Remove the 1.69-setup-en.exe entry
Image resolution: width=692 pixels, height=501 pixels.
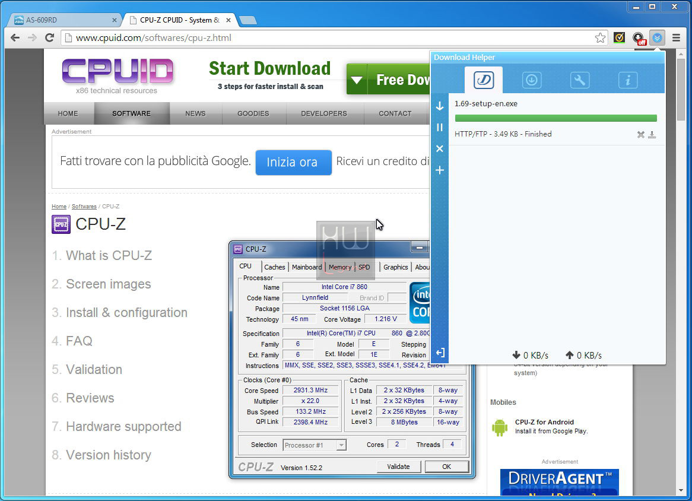(640, 135)
